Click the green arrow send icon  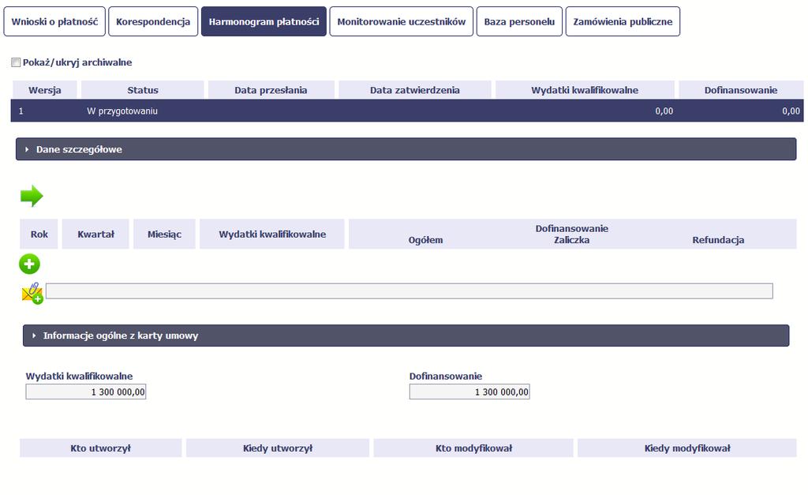(32, 196)
